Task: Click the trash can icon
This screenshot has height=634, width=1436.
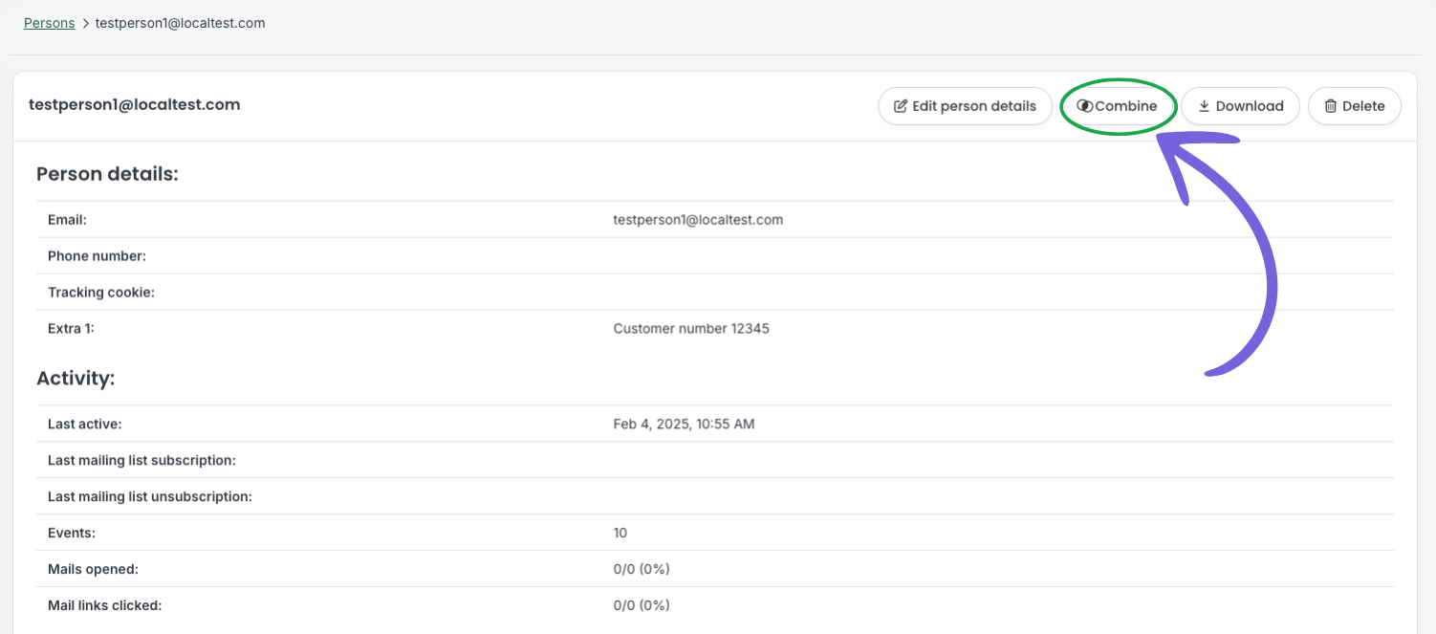Action: [1330, 106]
